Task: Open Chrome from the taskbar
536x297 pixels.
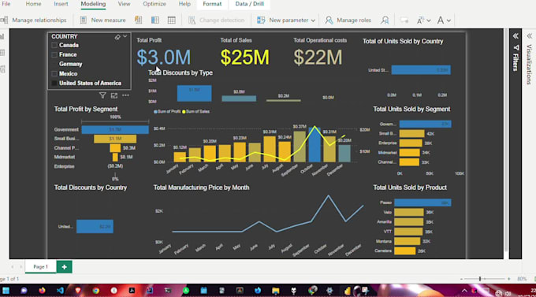Action: pos(95,291)
